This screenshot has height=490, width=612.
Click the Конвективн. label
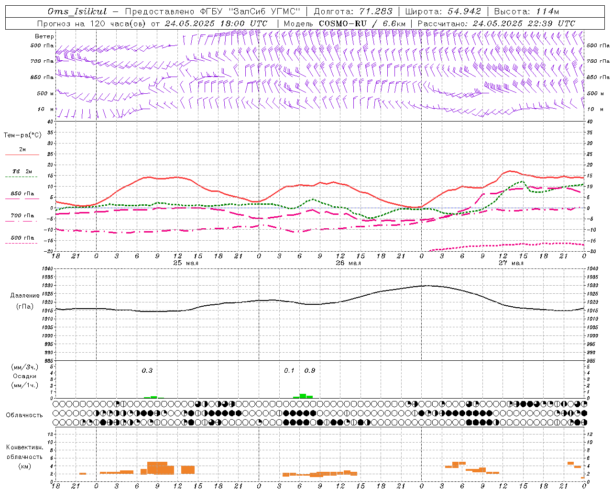point(24,447)
